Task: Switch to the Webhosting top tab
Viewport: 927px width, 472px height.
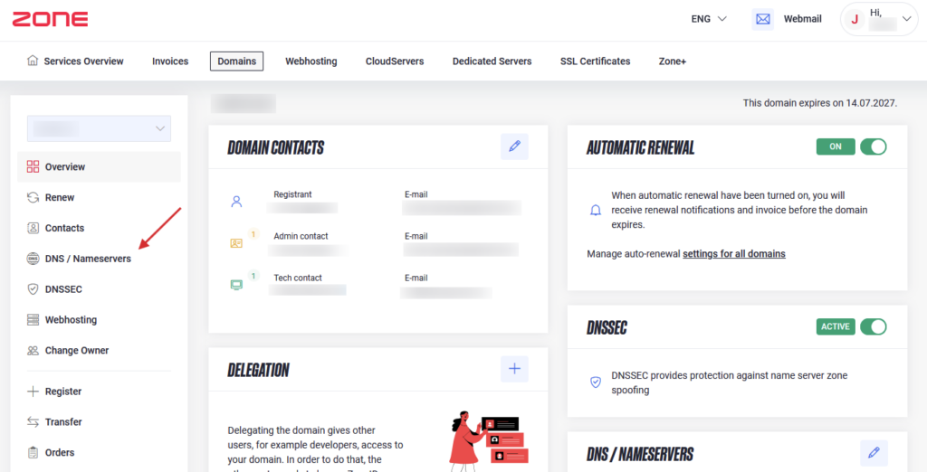Action: click(x=311, y=61)
